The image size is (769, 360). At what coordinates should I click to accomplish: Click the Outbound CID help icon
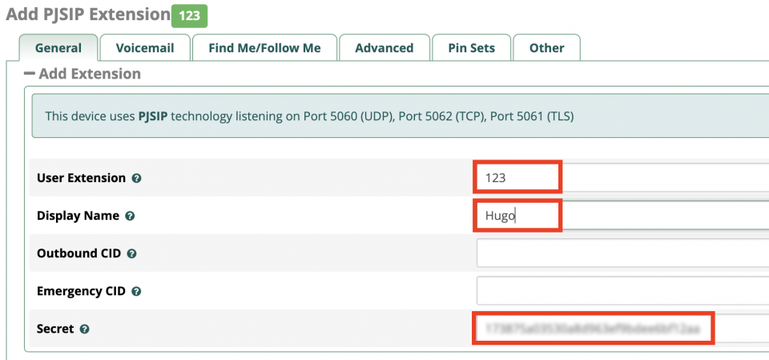click(132, 253)
